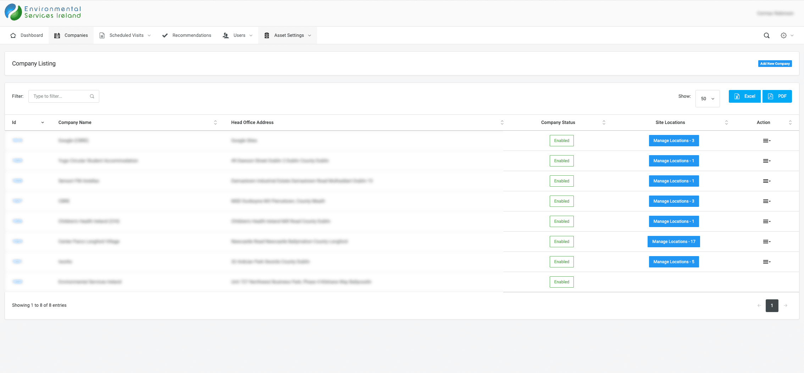Image resolution: width=804 pixels, height=373 pixels.
Task: Open the search magnifier in top bar
Action: [x=766, y=35]
